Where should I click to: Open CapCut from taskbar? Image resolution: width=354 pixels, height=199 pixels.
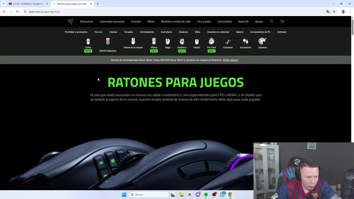(190, 195)
